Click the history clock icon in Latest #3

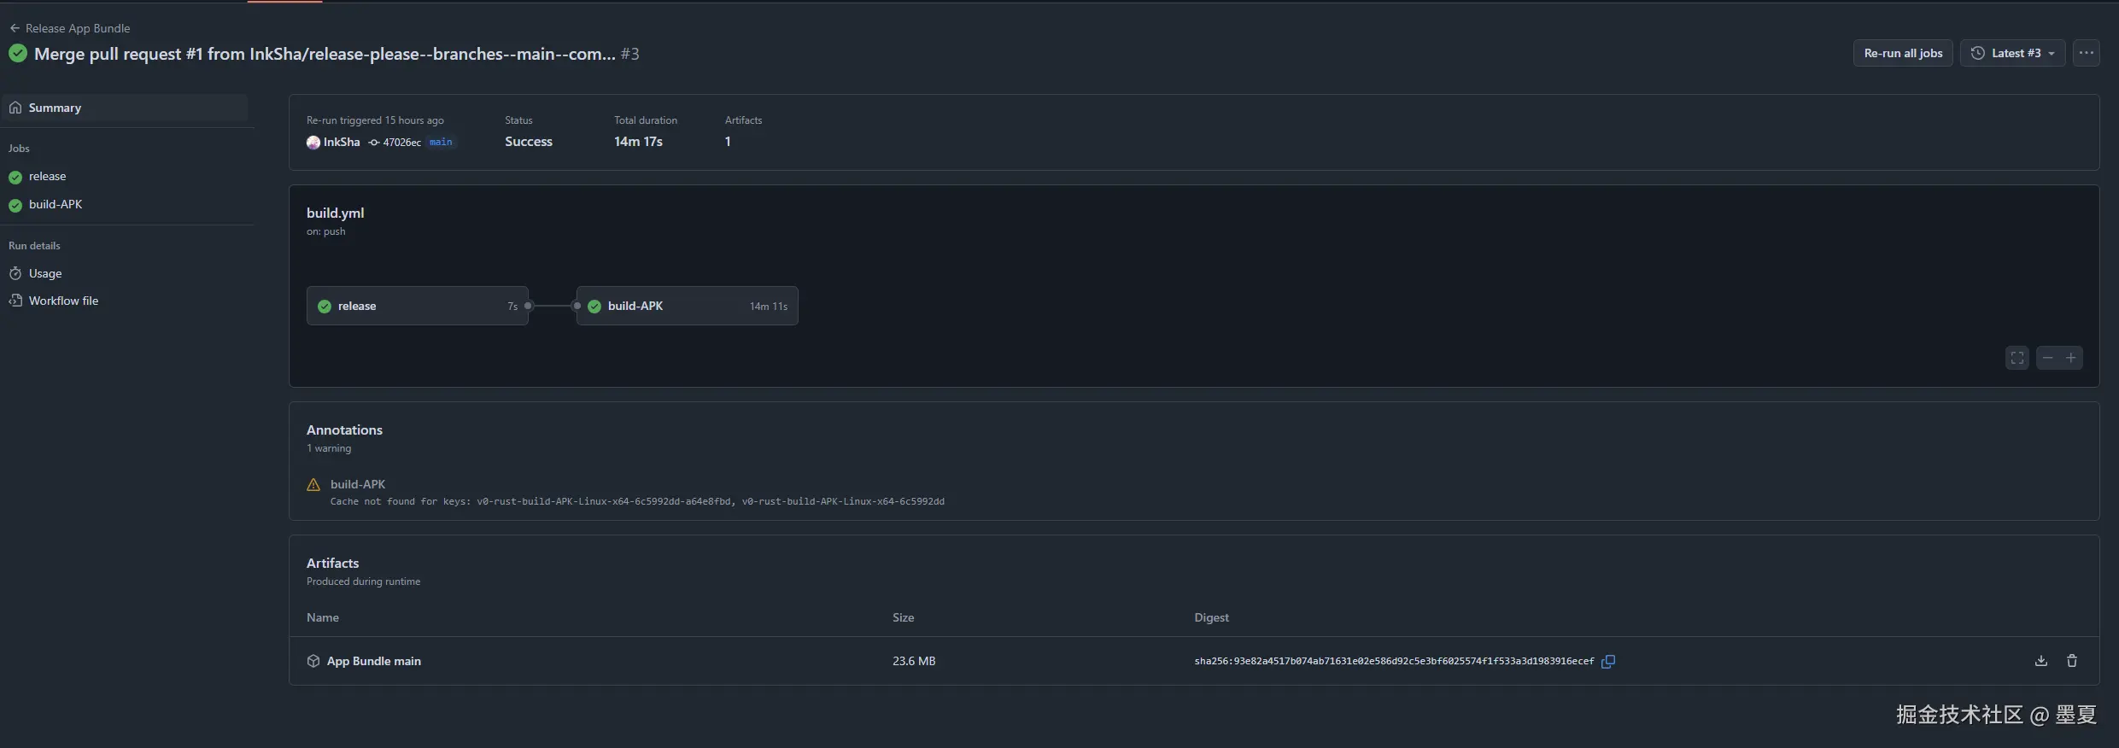tap(1978, 53)
